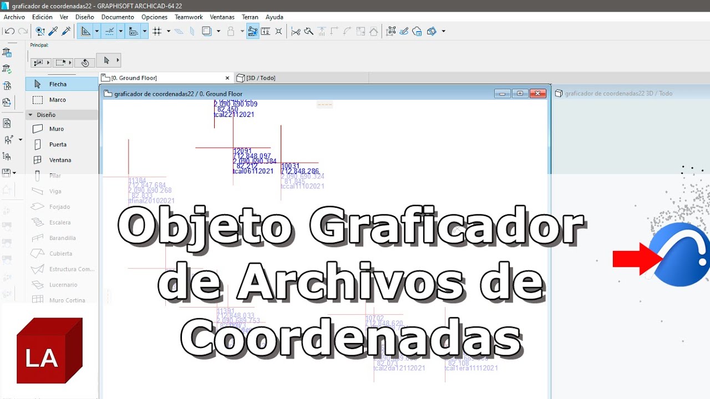
Task: Toggle Snap Guides and Points
Action: pyautogui.click(x=109, y=32)
